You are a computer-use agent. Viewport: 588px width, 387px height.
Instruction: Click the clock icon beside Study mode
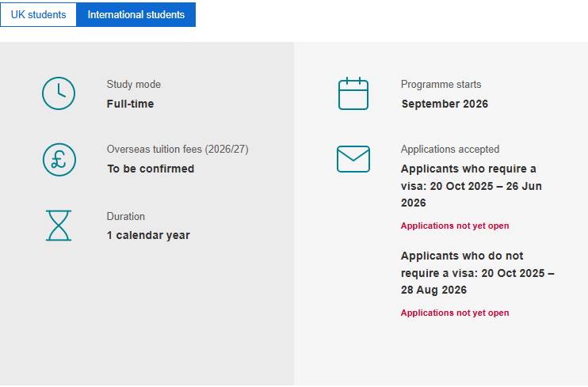pyautogui.click(x=59, y=93)
